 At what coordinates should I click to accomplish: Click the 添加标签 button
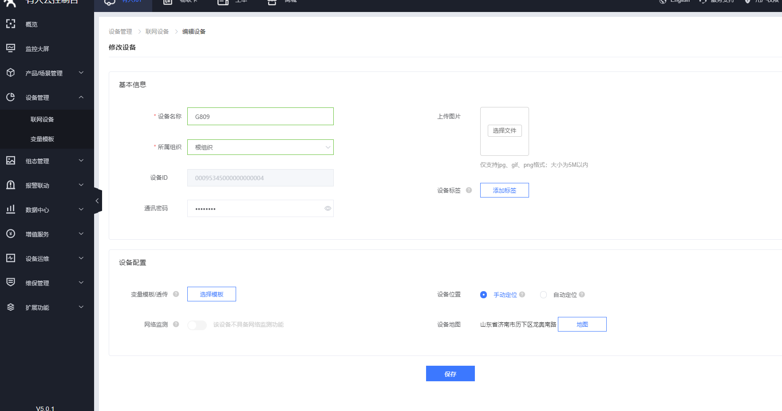504,190
